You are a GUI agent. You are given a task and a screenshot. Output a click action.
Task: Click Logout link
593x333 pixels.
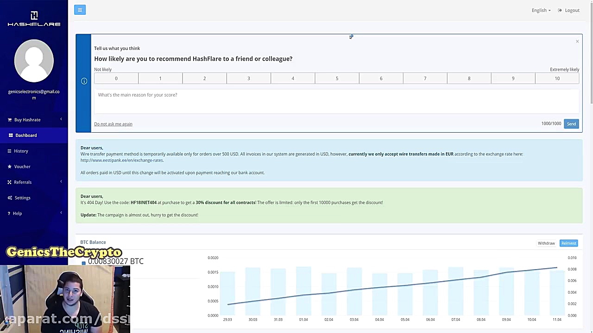click(x=572, y=10)
